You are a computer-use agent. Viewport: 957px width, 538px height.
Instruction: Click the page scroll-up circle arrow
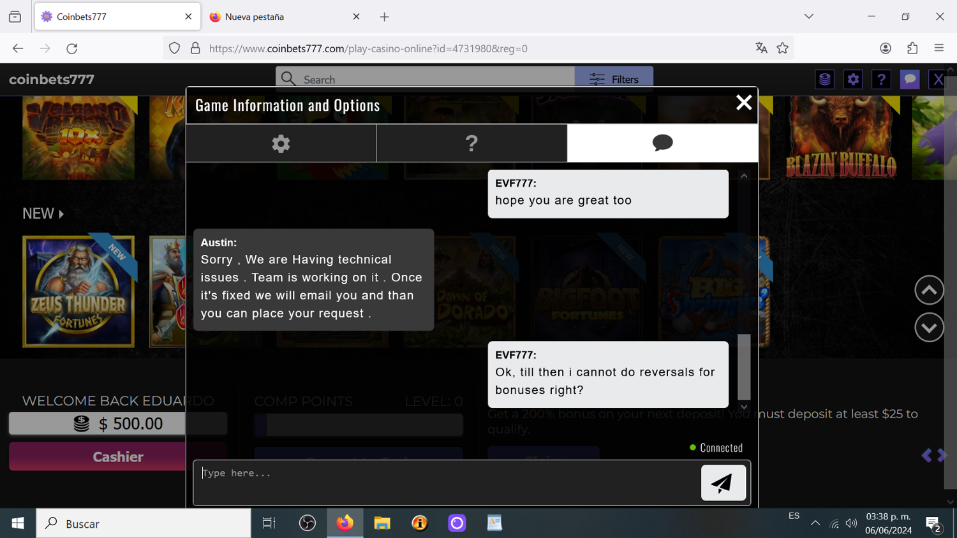pos(929,290)
